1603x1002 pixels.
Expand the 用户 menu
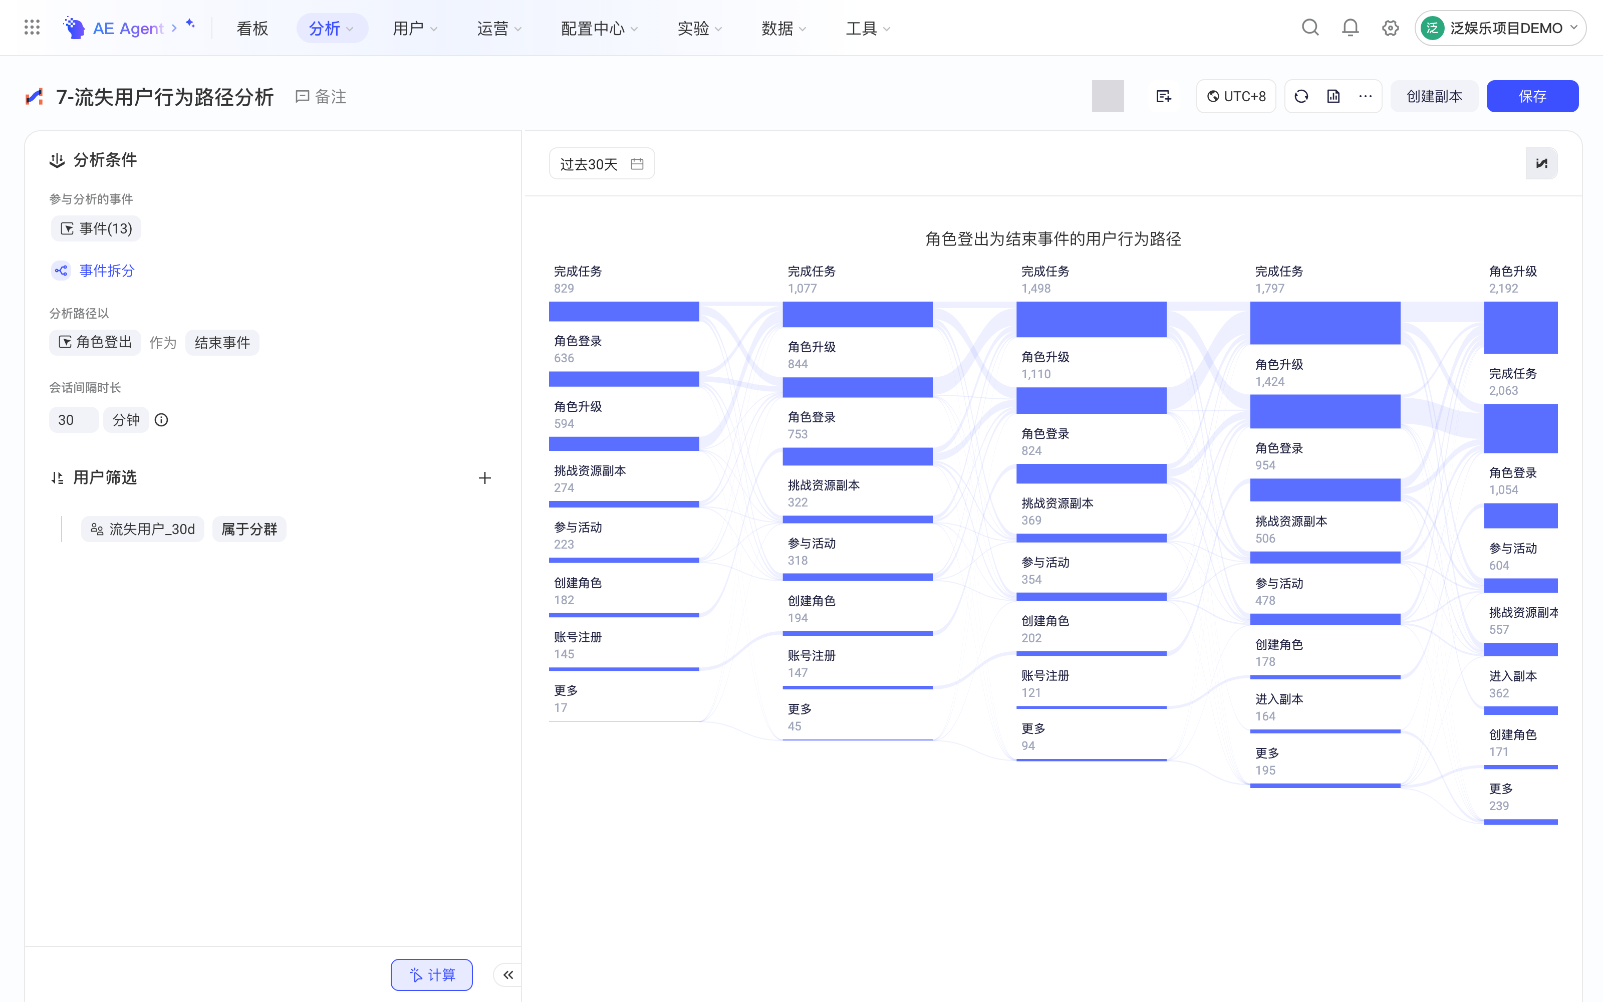coord(415,28)
